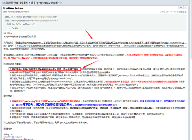Click the greeting line Hi, Mike:
192x140 pixels.
point(8,33)
